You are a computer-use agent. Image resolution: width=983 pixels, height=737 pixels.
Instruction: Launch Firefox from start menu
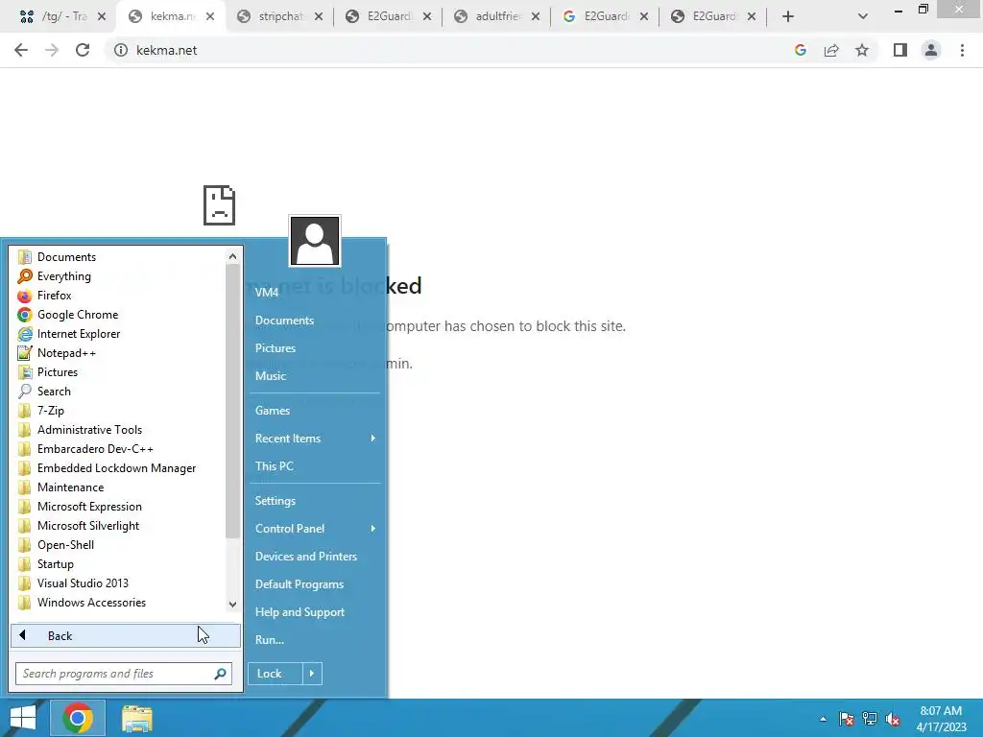pyautogui.click(x=54, y=296)
